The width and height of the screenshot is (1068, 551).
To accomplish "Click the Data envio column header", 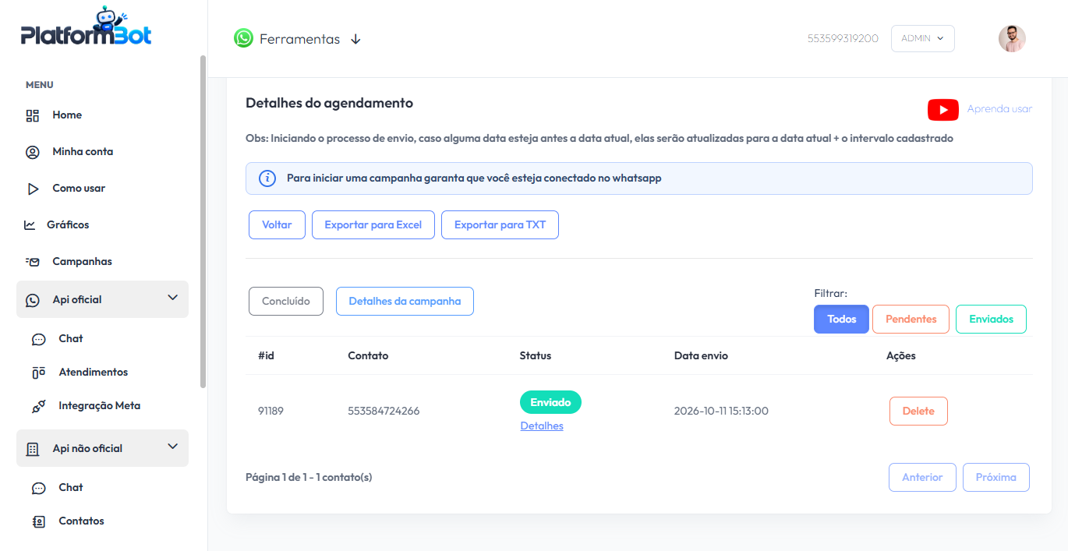I will 701,355.
